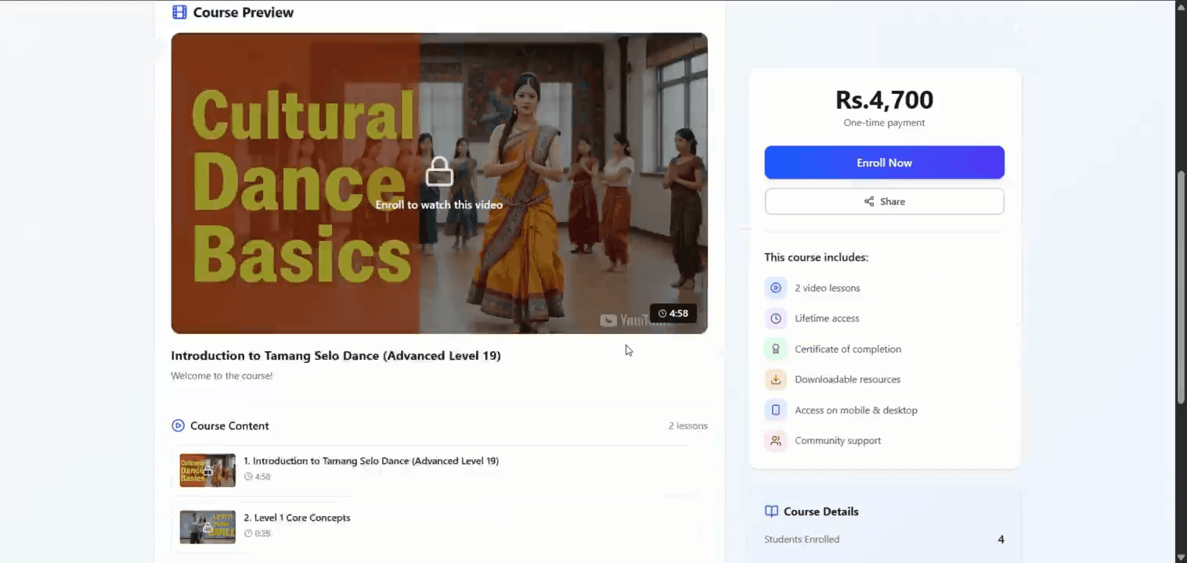Click the Course Content heading text

pos(229,426)
